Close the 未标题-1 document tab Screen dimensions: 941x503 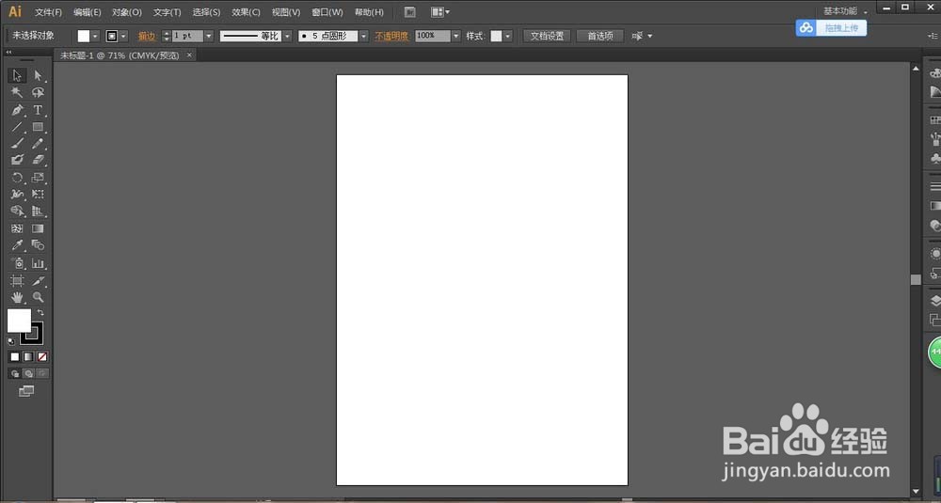pyautogui.click(x=189, y=55)
